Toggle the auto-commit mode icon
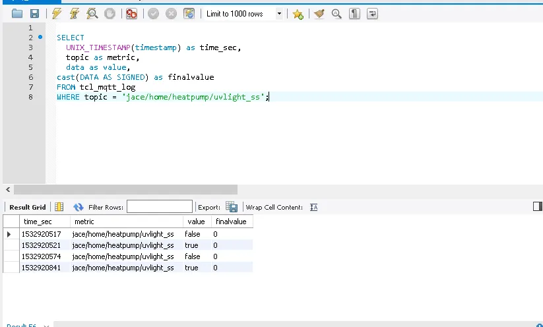Viewport: 543px width, 327px height. coord(189,14)
